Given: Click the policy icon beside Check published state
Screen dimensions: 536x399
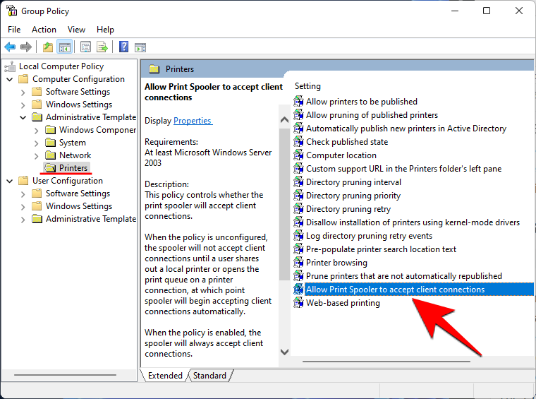Looking at the screenshot, I should pos(298,141).
